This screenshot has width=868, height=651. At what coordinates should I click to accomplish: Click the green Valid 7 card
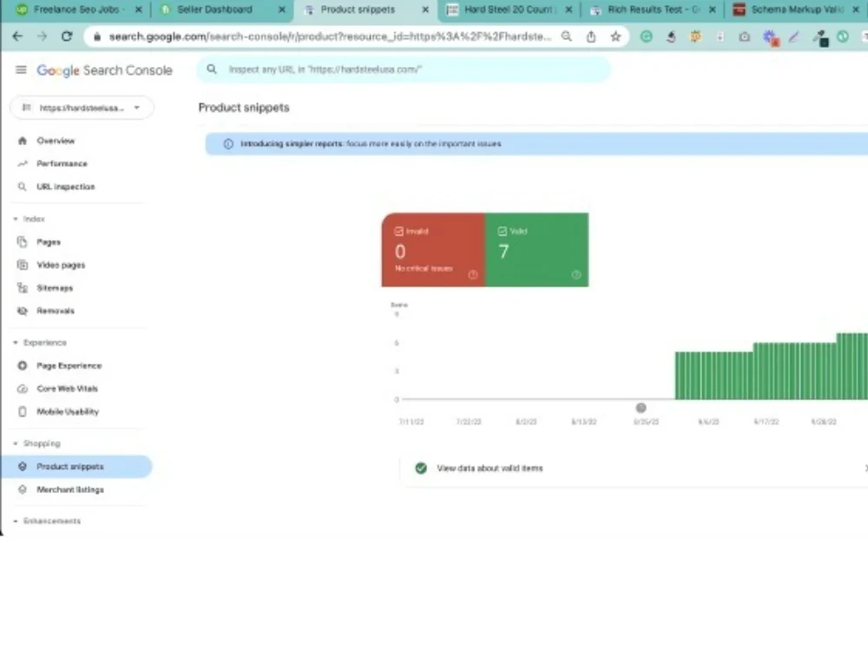[x=537, y=250]
